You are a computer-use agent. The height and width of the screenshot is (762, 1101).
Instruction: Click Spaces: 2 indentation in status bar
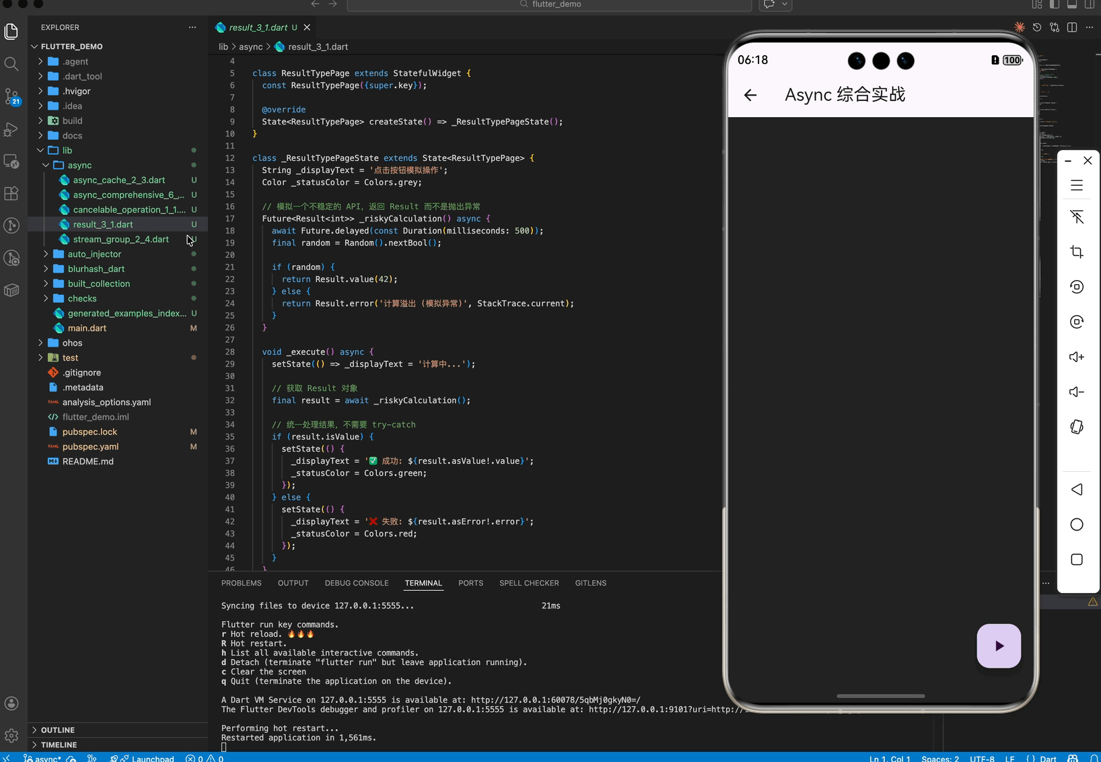click(940, 758)
